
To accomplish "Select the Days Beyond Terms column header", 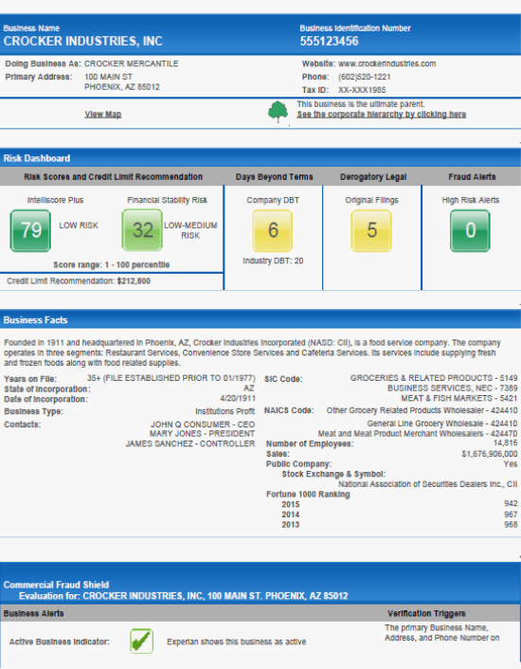I will [274, 177].
